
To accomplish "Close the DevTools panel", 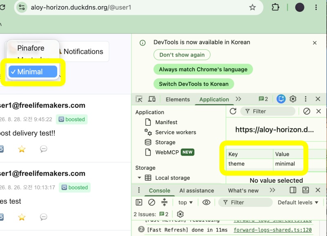I will [x=318, y=99].
